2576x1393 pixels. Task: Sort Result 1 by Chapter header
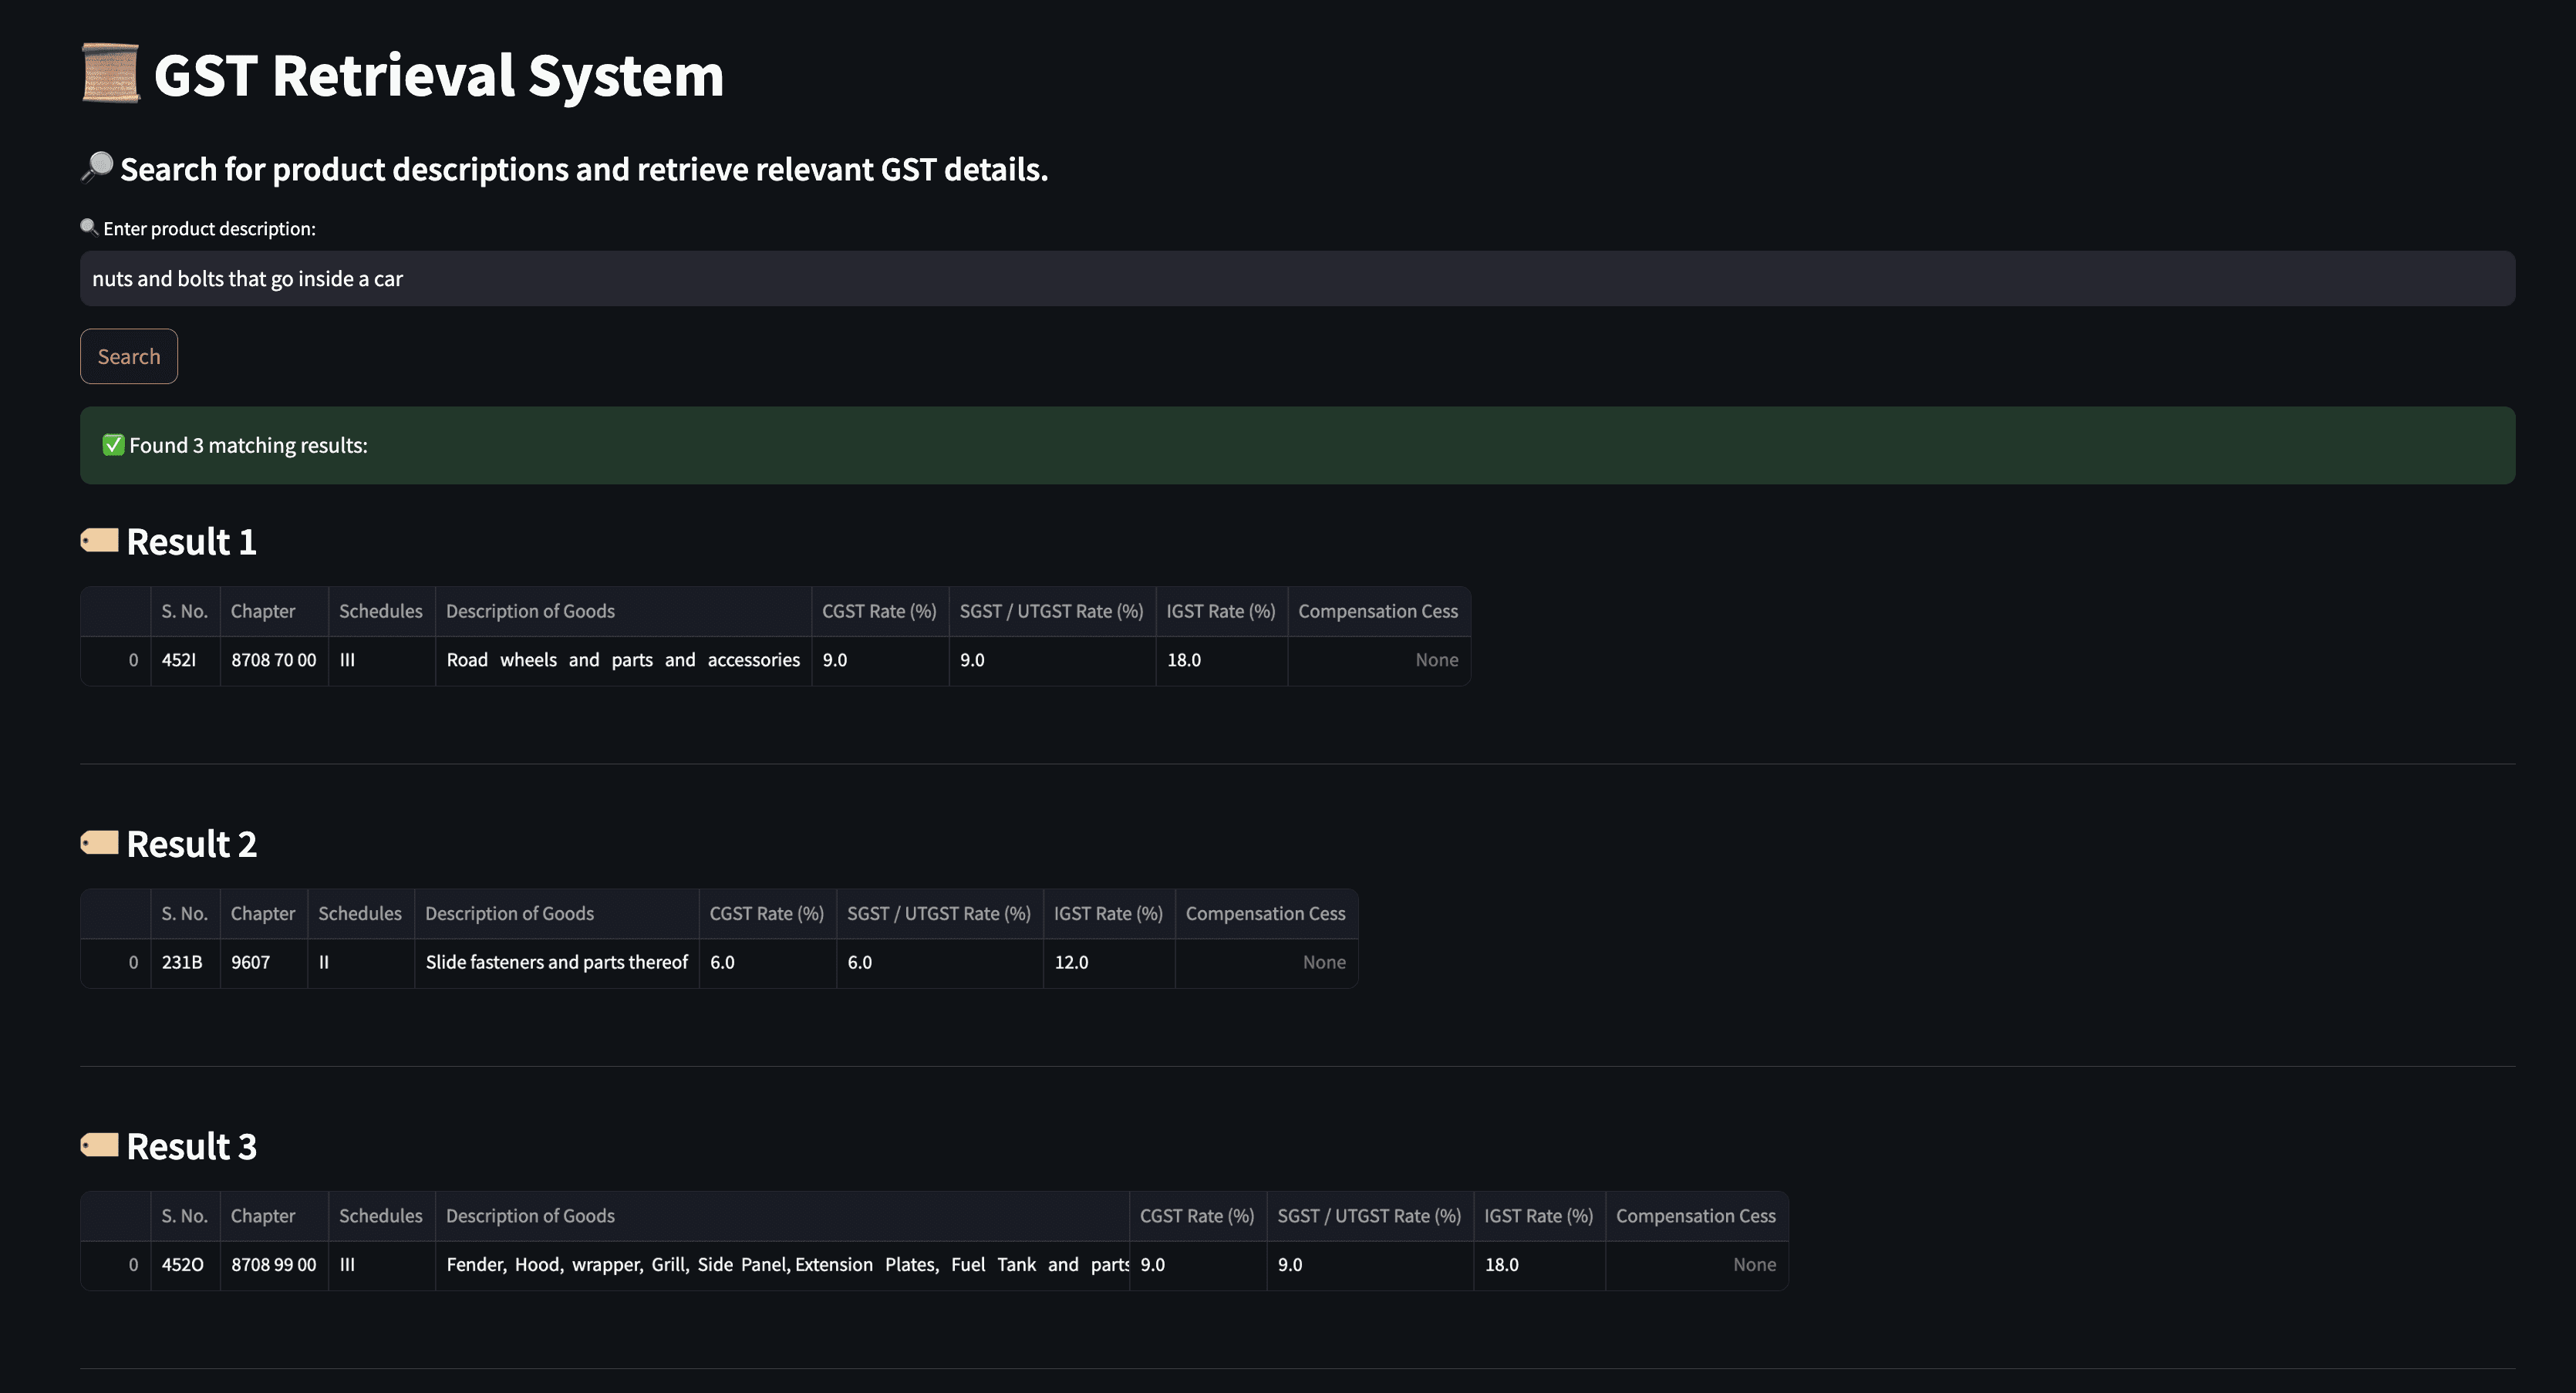click(274, 611)
